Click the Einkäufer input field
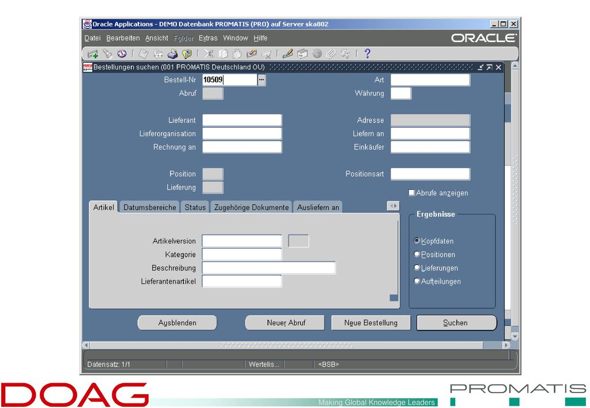This screenshot has height=408, width=590. [430, 147]
